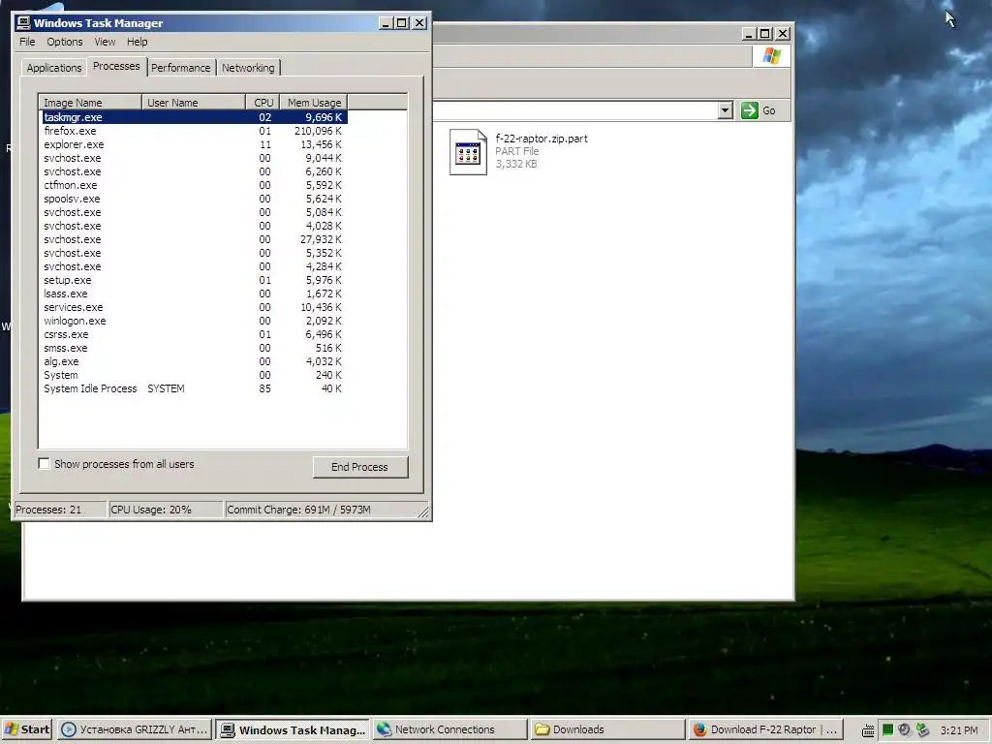This screenshot has height=744, width=992.
Task: Maximize the Downloads window
Action: 765,34
